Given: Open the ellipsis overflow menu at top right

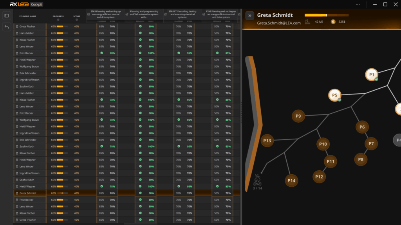Looking at the screenshot, I should point(358,4).
